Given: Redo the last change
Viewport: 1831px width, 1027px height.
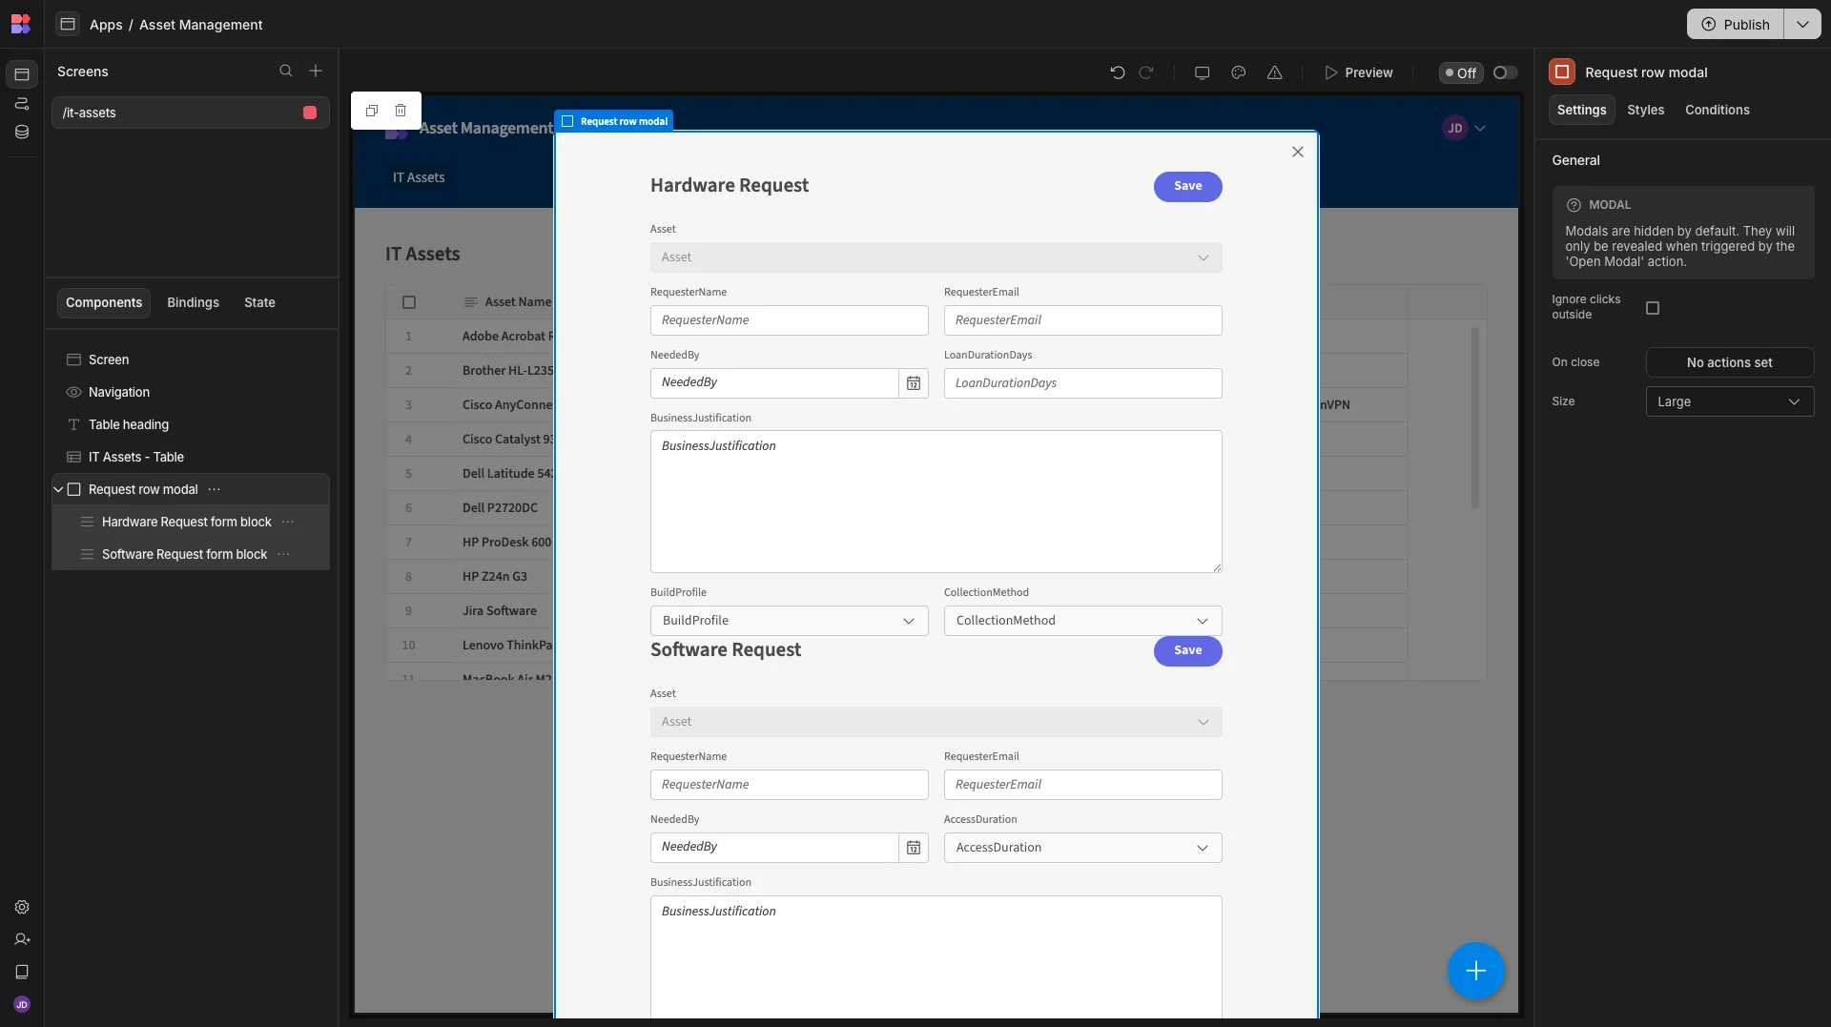Looking at the screenshot, I should pos(1146,72).
